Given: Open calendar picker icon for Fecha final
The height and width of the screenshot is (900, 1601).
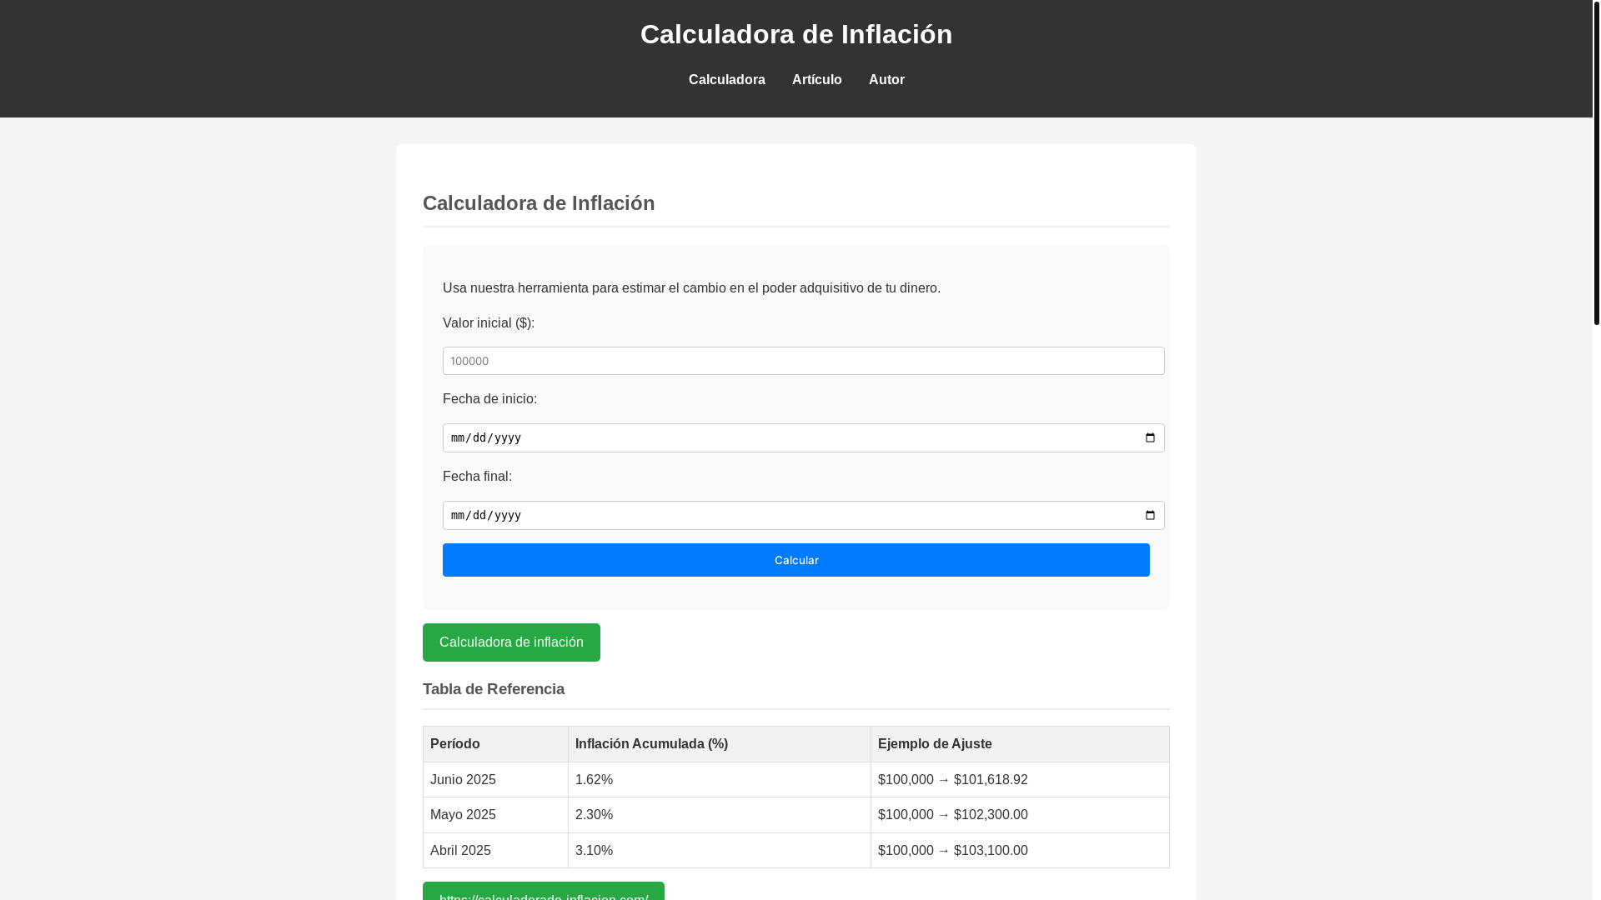Looking at the screenshot, I should [1150, 516].
